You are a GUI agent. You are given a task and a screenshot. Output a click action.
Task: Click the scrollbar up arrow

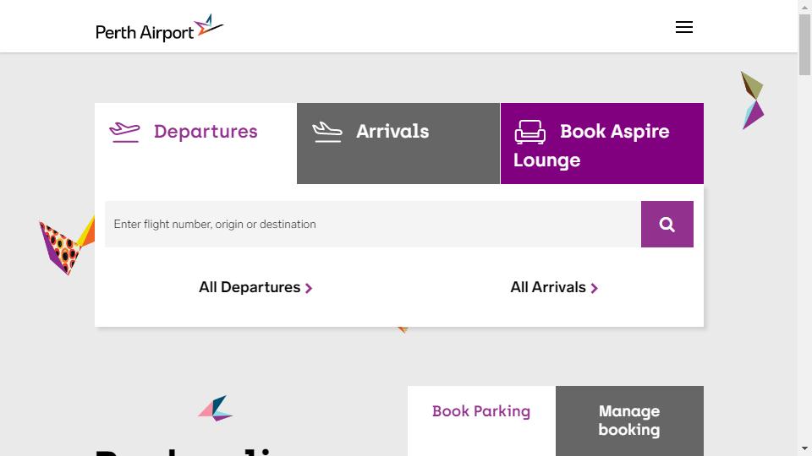[804, 7]
